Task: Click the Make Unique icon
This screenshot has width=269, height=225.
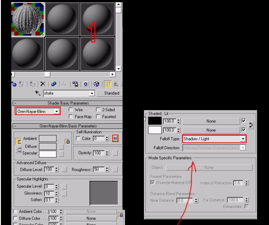Action: tap(64, 84)
